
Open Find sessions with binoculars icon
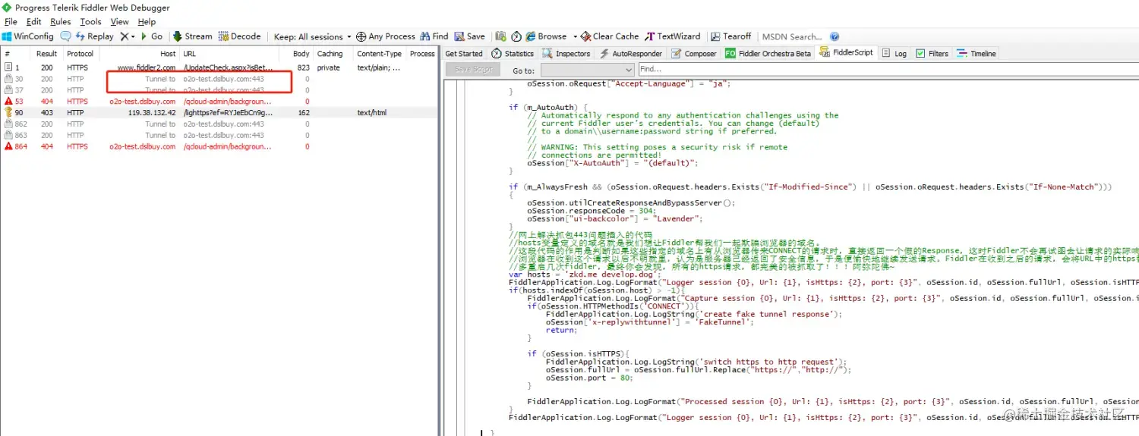(434, 36)
